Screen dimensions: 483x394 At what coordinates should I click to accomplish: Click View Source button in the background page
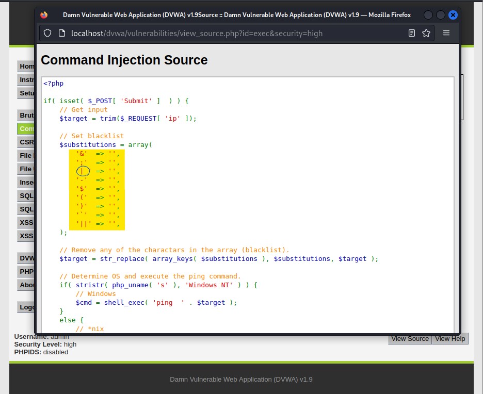click(410, 339)
